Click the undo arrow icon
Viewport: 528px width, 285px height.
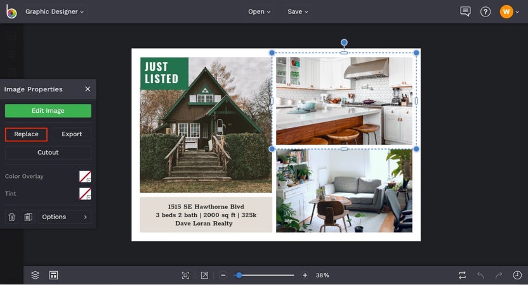pos(480,275)
